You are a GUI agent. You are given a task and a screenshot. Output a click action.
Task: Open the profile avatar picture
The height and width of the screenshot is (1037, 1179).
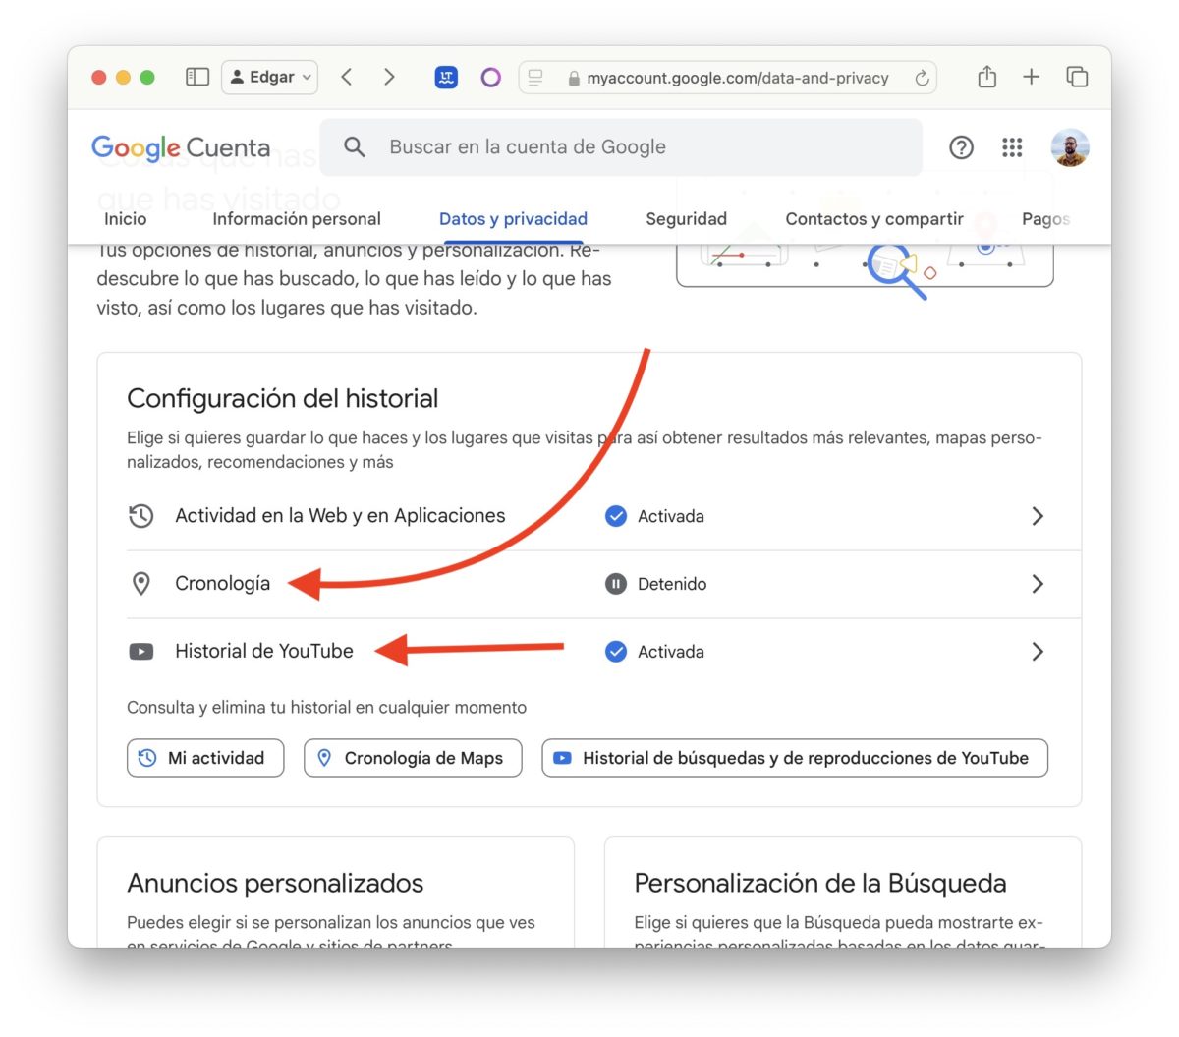point(1069,147)
